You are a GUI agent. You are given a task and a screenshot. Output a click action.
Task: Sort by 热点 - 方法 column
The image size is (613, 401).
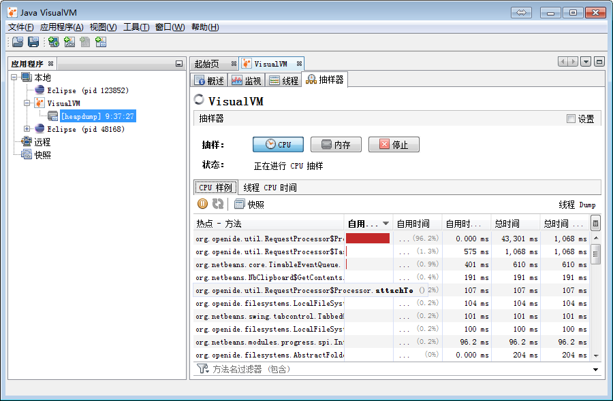(x=268, y=224)
